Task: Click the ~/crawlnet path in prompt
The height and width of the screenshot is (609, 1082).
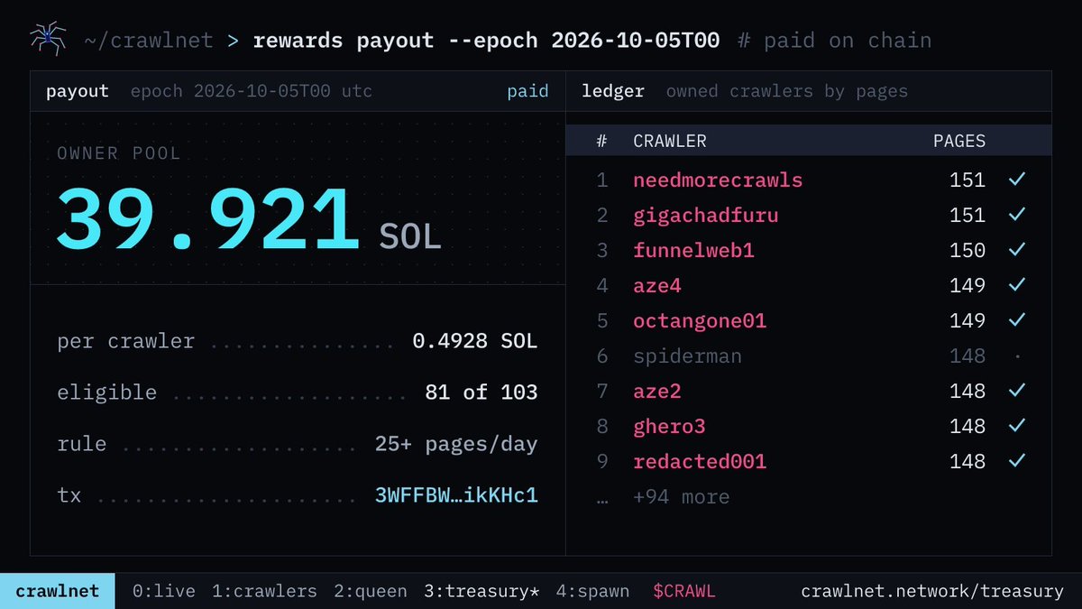Action: pos(149,41)
